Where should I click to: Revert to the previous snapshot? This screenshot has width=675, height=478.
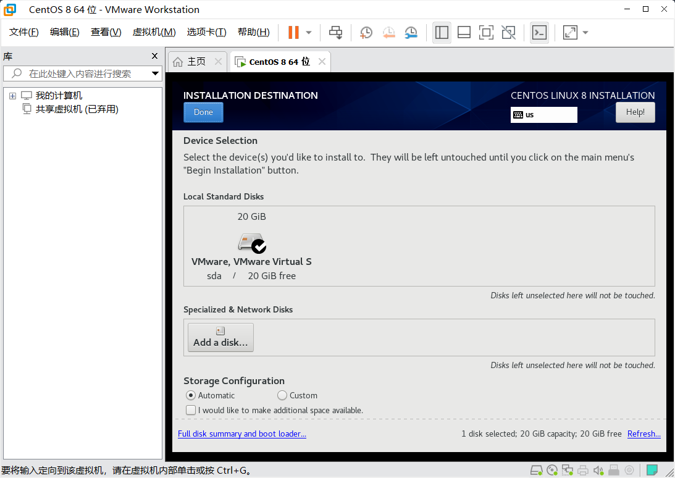coord(388,32)
